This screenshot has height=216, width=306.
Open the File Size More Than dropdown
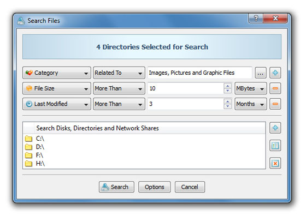click(119, 88)
